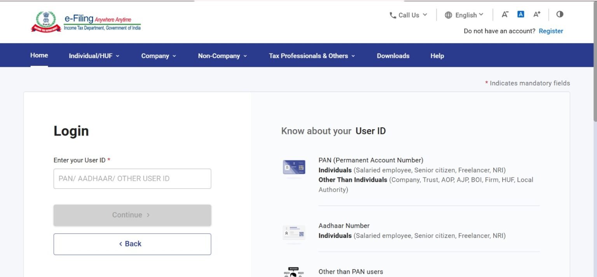Image resolution: width=597 pixels, height=277 pixels.
Task: Click the PAN card icon beside Permanent Account Number
Action: (x=294, y=167)
